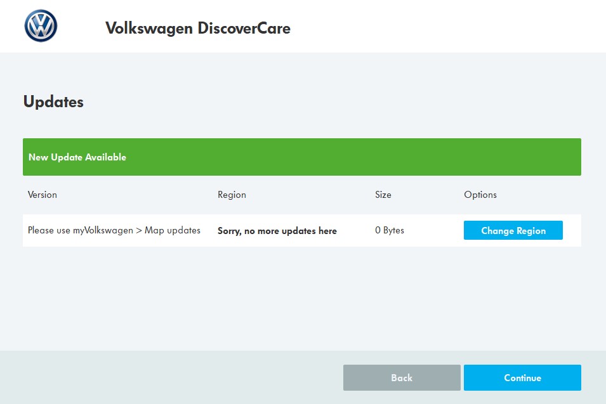Click the Size column header
606x404 pixels.
[x=383, y=195]
